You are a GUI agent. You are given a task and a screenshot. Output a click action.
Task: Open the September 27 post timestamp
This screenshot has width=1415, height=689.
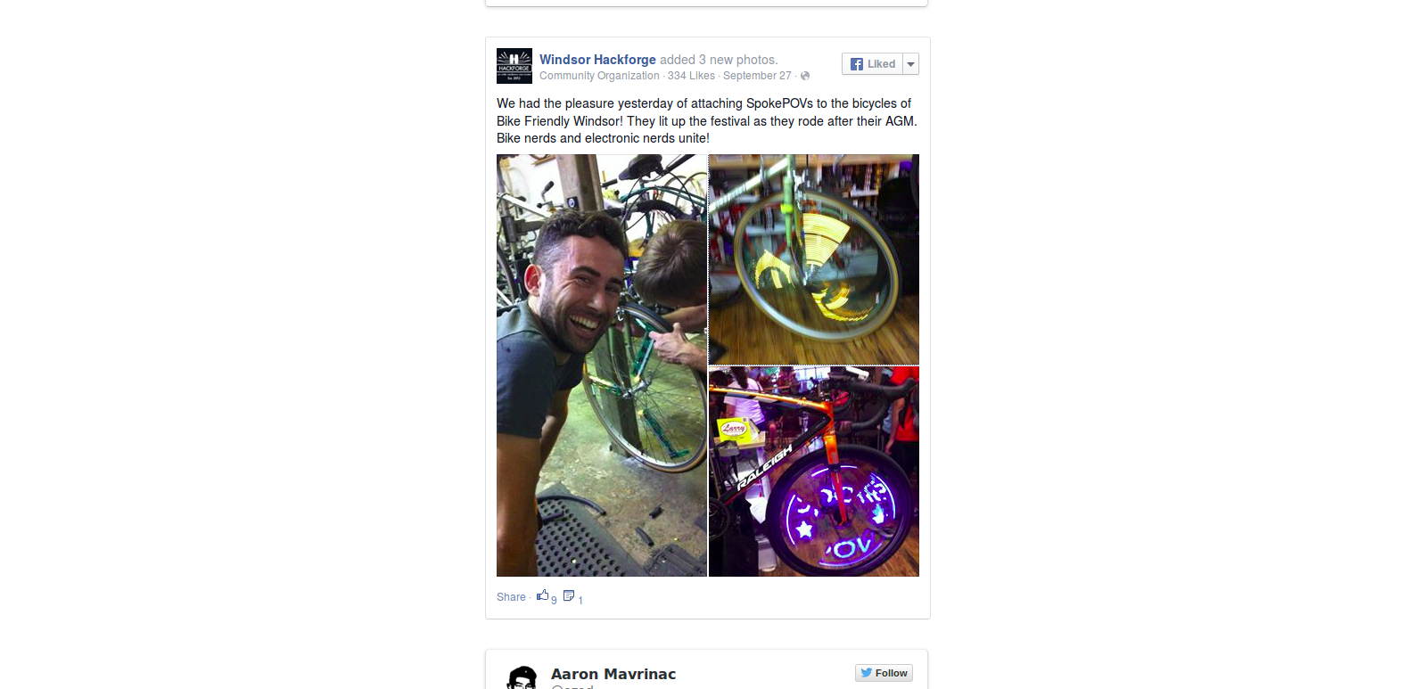[x=757, y=76]
